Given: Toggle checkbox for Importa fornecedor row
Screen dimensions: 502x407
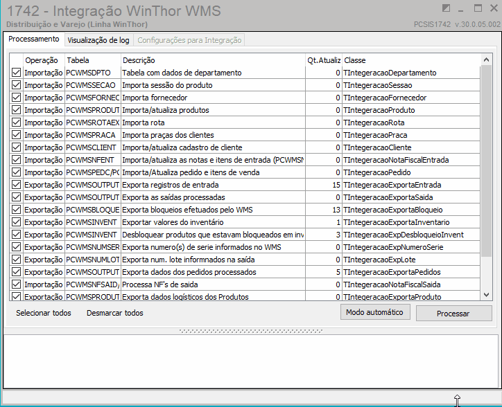Looking at the screenshot, I should (17, 98).
